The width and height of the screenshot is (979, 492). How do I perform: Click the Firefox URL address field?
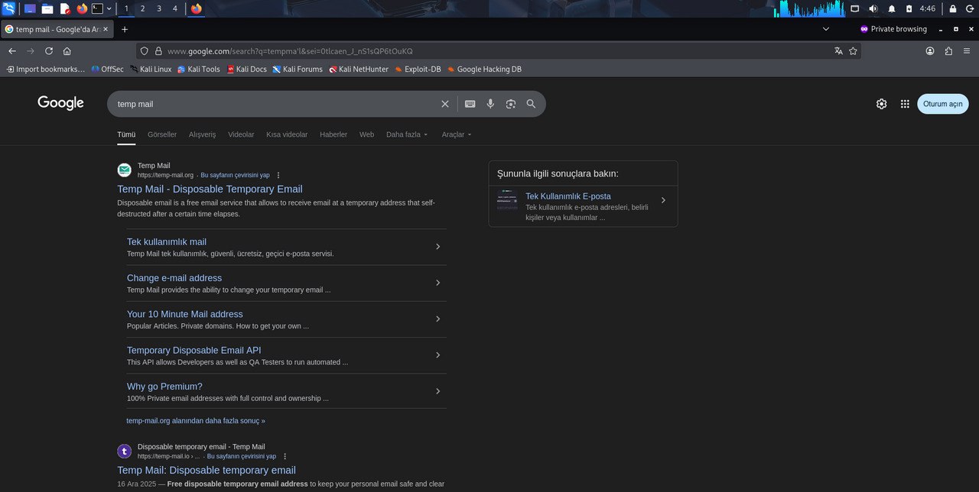497,51
